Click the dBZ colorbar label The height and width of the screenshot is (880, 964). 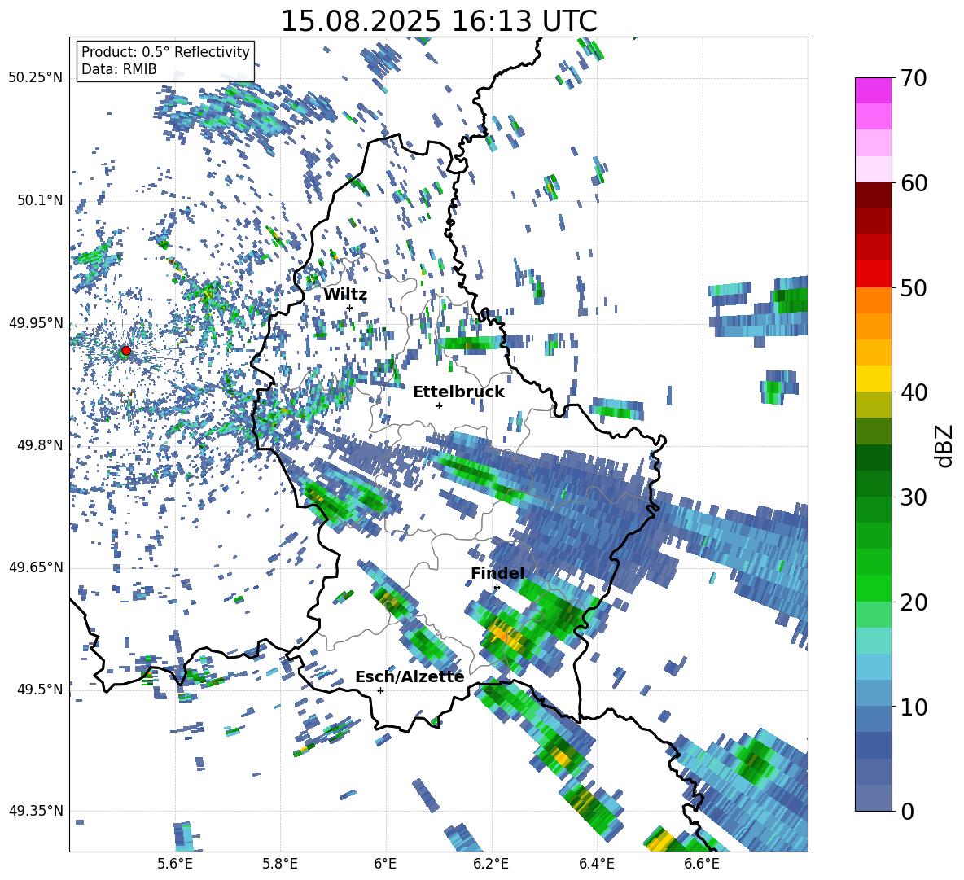click(x=945, y=445)
